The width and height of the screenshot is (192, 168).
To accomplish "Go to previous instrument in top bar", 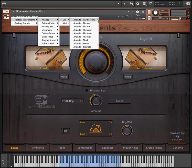I will pos(119,4).
